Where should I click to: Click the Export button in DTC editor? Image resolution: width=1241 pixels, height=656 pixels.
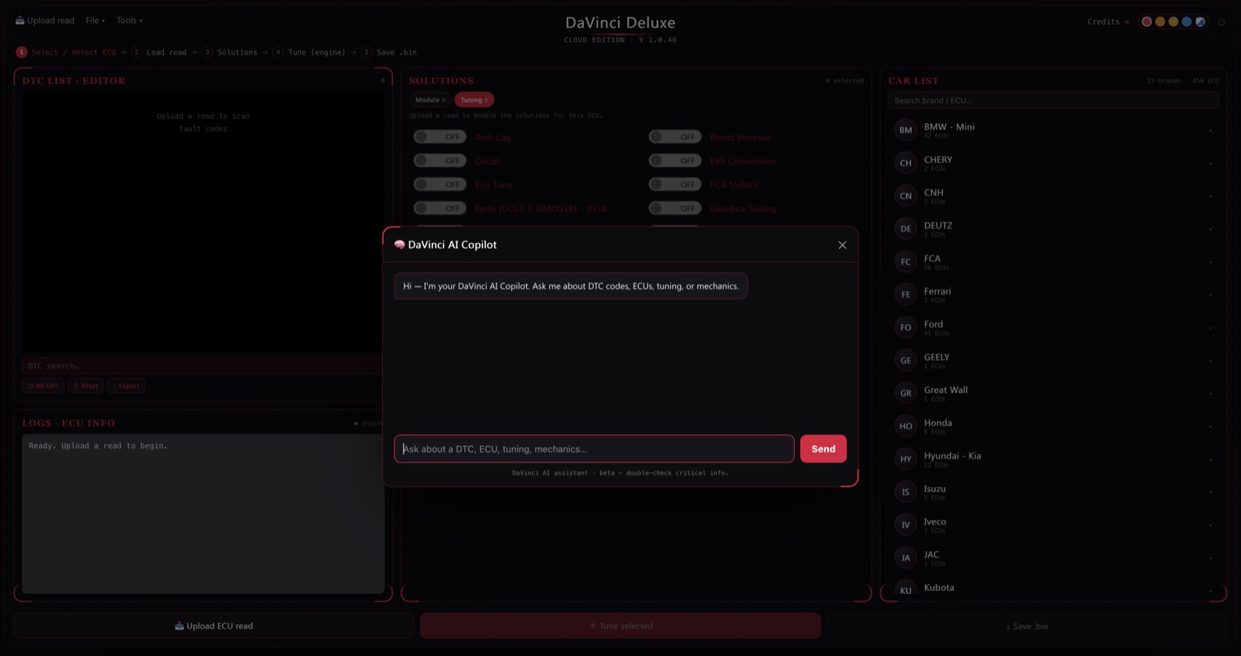126,385
